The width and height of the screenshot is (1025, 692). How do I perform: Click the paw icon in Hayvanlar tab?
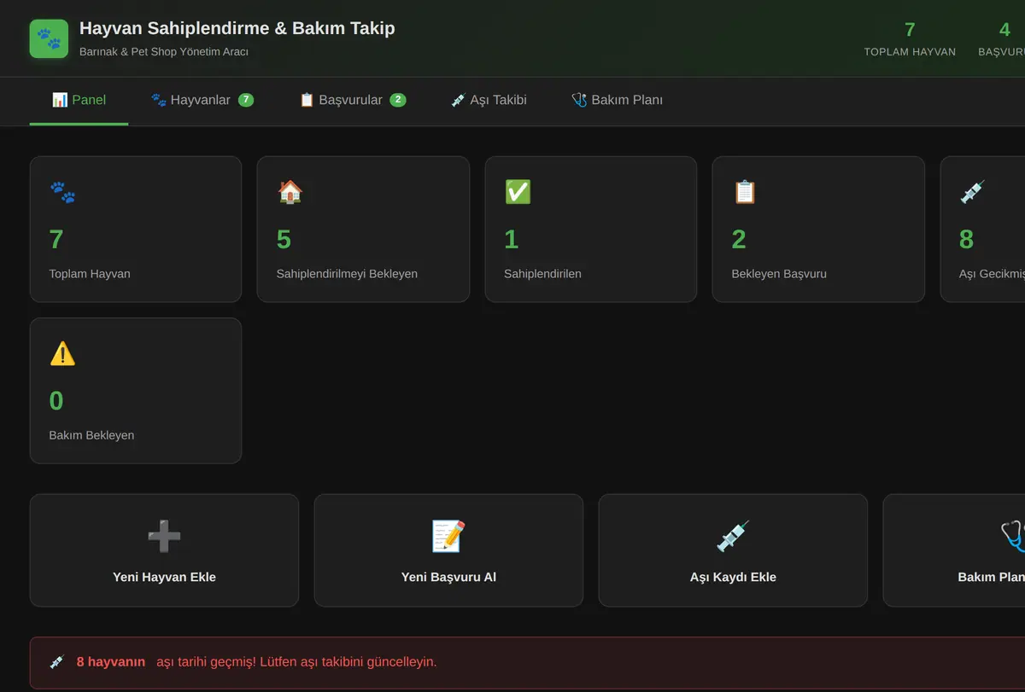(x=159, y=100)
